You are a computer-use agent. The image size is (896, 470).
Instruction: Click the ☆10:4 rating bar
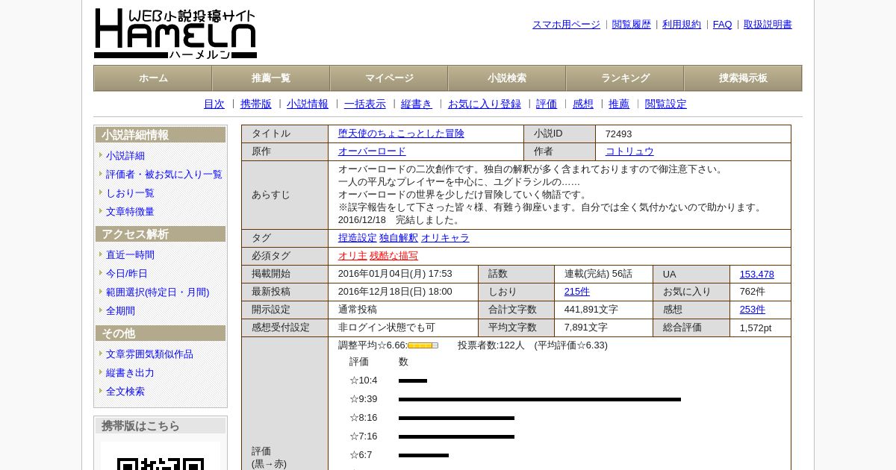pyautogui.click(x=413, y=380)
